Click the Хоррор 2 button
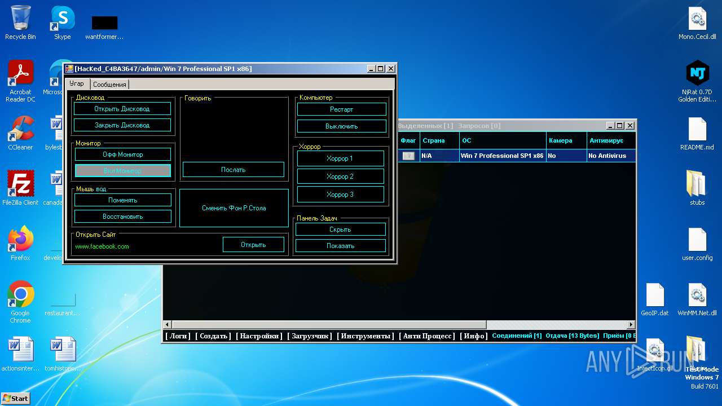722x406 pixels. tap(340, 176)
